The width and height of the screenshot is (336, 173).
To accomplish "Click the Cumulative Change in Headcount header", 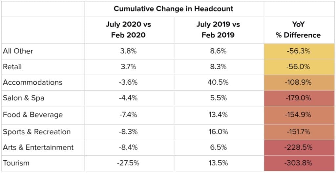I will [173, 9].
